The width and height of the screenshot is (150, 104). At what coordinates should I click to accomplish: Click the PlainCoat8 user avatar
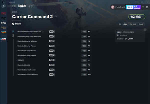113,7
